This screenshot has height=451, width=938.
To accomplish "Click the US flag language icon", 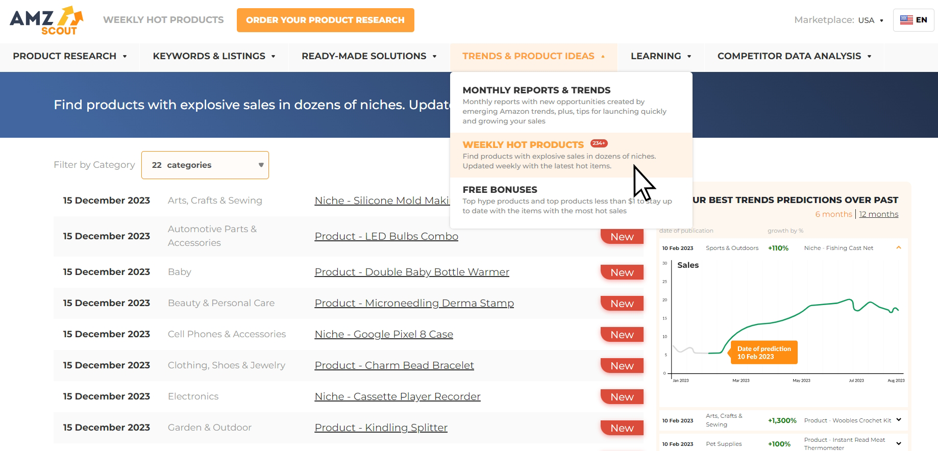I will tap(906, 20).
